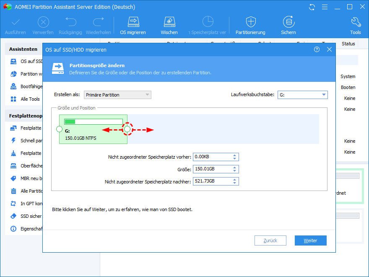Click the Ausführen checkmark toolbar icon

coord(15,22)
